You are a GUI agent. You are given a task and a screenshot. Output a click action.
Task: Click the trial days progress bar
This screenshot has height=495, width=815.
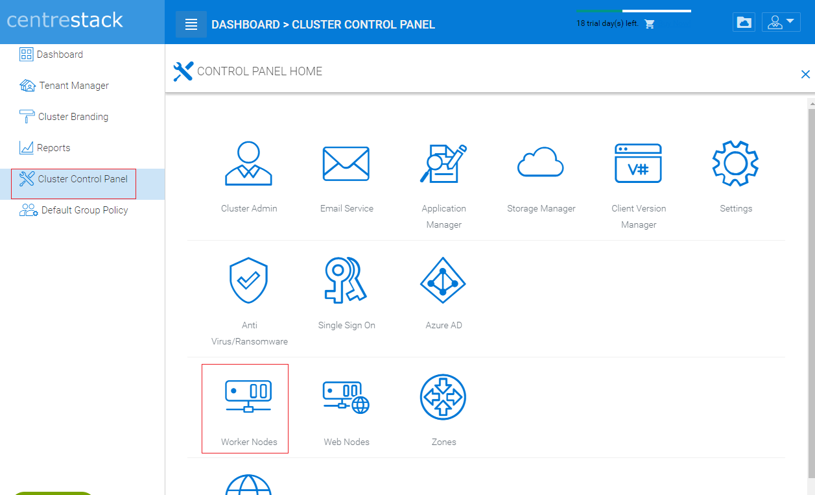coord(633,11)
